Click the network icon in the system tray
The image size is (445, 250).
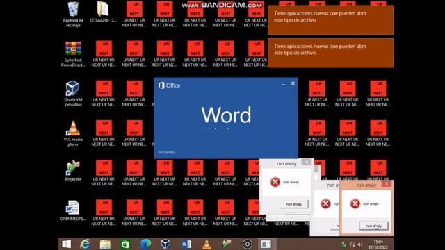[353, 244]
